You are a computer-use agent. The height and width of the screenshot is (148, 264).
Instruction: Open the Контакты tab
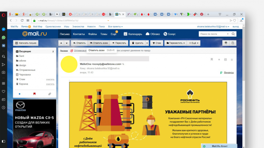79,34
